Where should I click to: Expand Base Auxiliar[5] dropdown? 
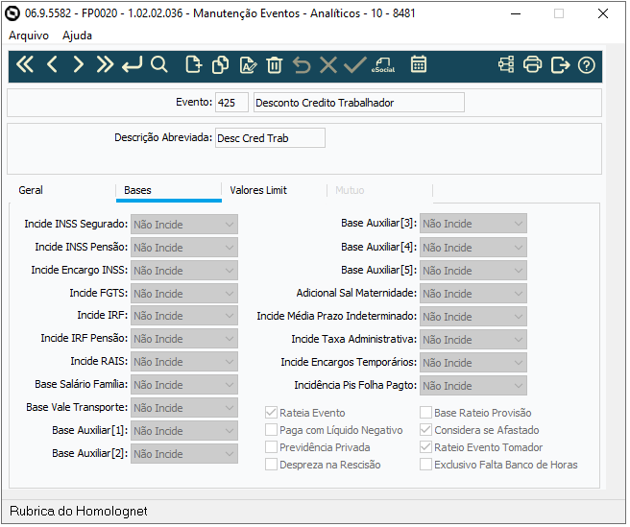(473, 271)
